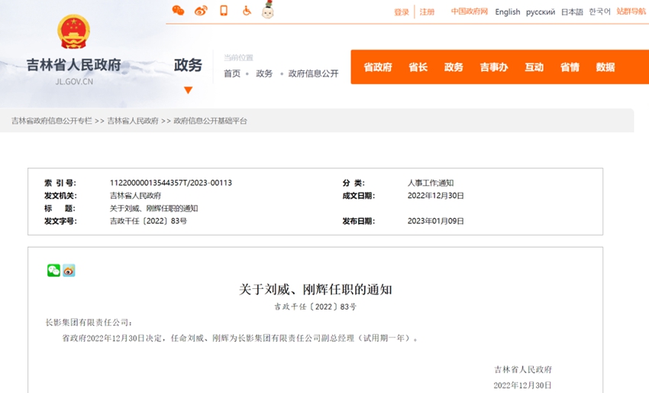Open the 中国政府网 link
This screenshot has width=649, height=393.
coord(469,11)
